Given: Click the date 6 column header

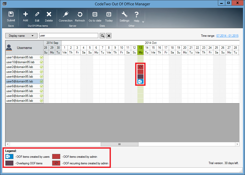Looking at the screenshot, I should [x=96, y=48].
